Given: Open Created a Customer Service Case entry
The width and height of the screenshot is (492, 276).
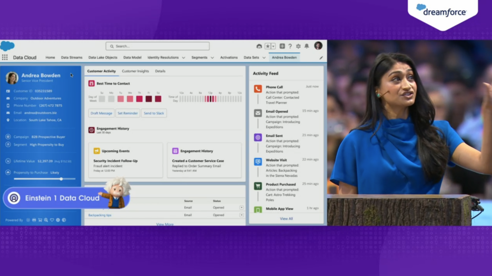Looking at the screenshot, I should (x=198, y=161).
